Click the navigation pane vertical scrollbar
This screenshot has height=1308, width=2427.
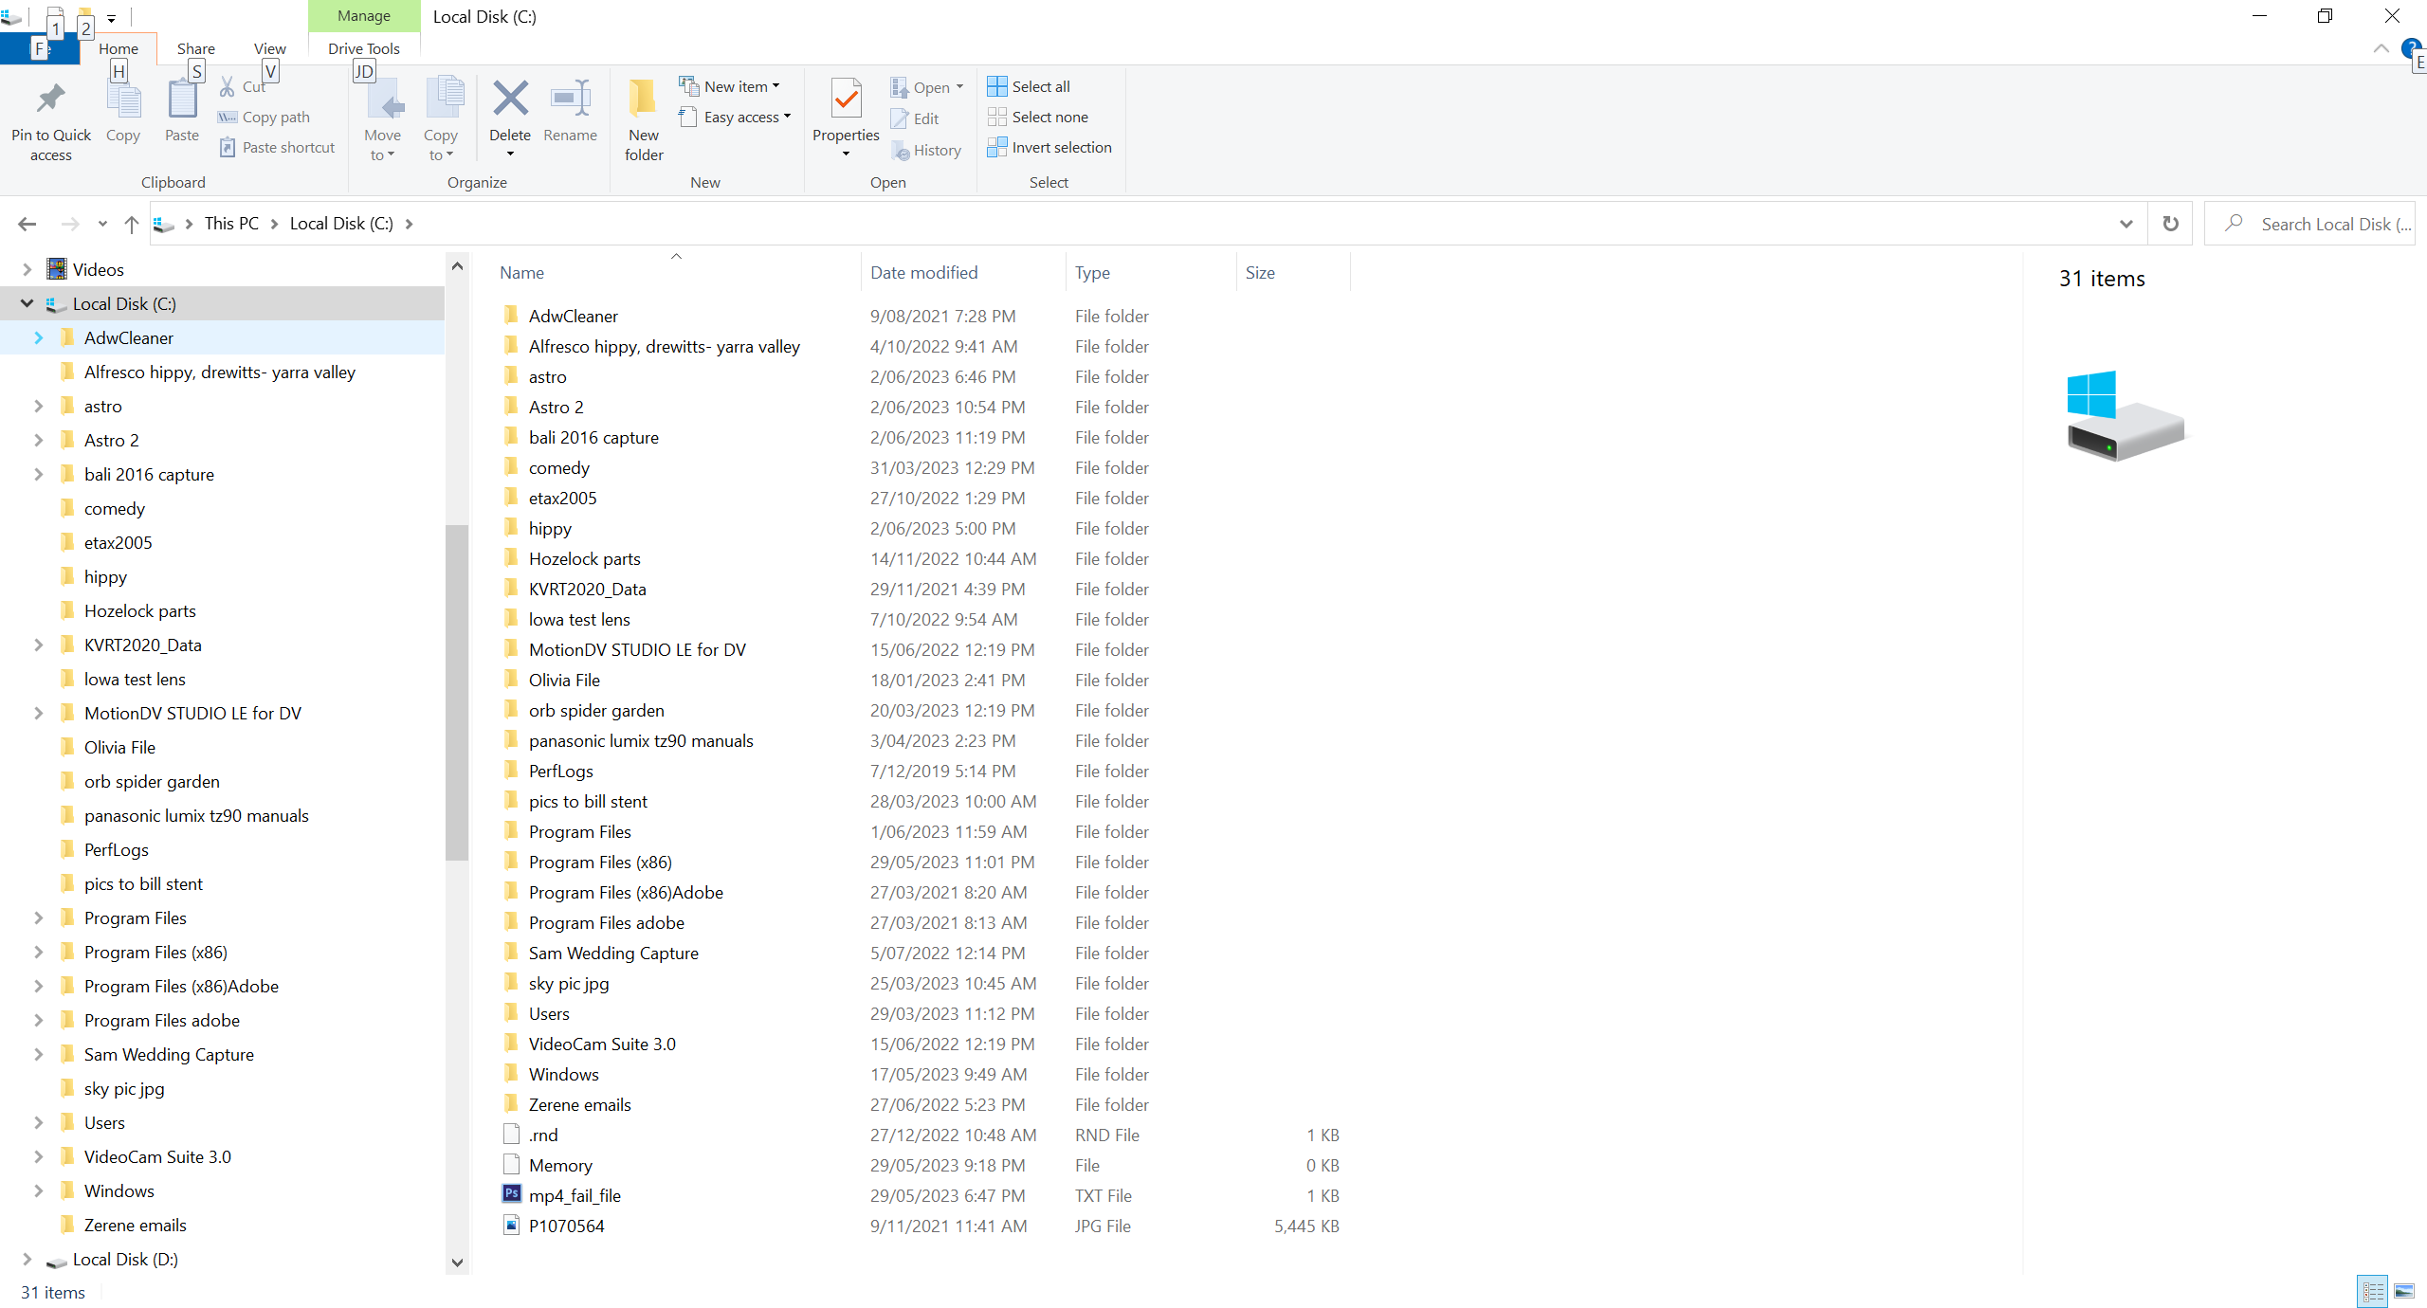[457, 692]
